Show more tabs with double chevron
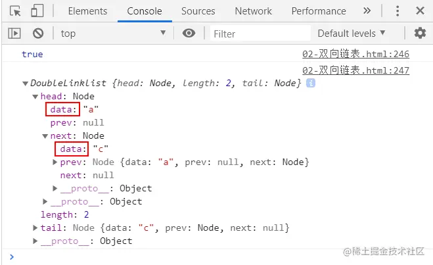Image resolution: width=433 pixels, height=265 pixels. pos(367,11)
